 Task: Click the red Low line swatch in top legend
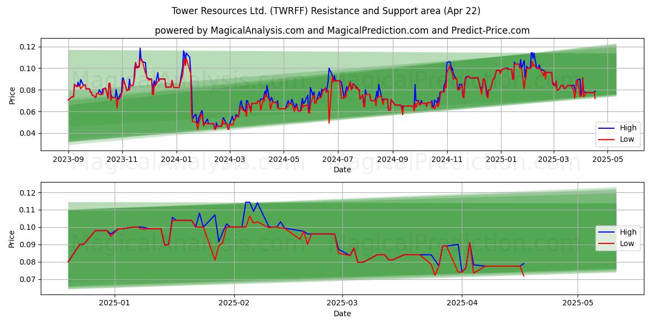(x=607, y=140)
